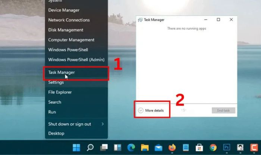Click the taskbar Search magnifier icon
This screenshot has width=261, height=155.
point(90,148)
